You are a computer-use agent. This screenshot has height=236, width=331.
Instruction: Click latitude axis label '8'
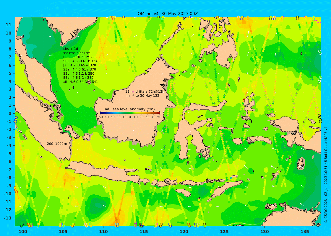click(10, 49)
